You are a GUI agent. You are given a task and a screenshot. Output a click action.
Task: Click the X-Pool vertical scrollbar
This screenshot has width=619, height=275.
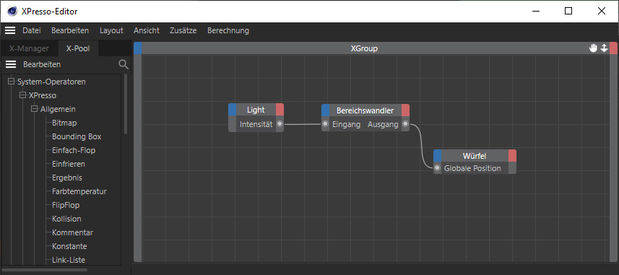pyautogui.click(x=126, y=104)
